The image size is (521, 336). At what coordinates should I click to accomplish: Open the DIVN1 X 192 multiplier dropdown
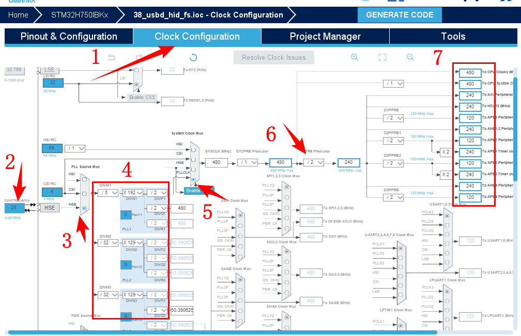(x=132, y=193)
